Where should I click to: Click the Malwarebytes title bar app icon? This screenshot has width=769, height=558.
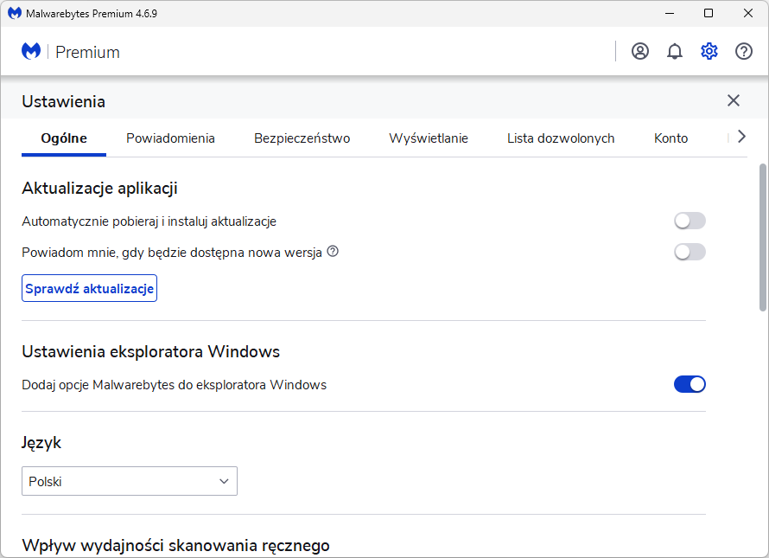(14, 13)
